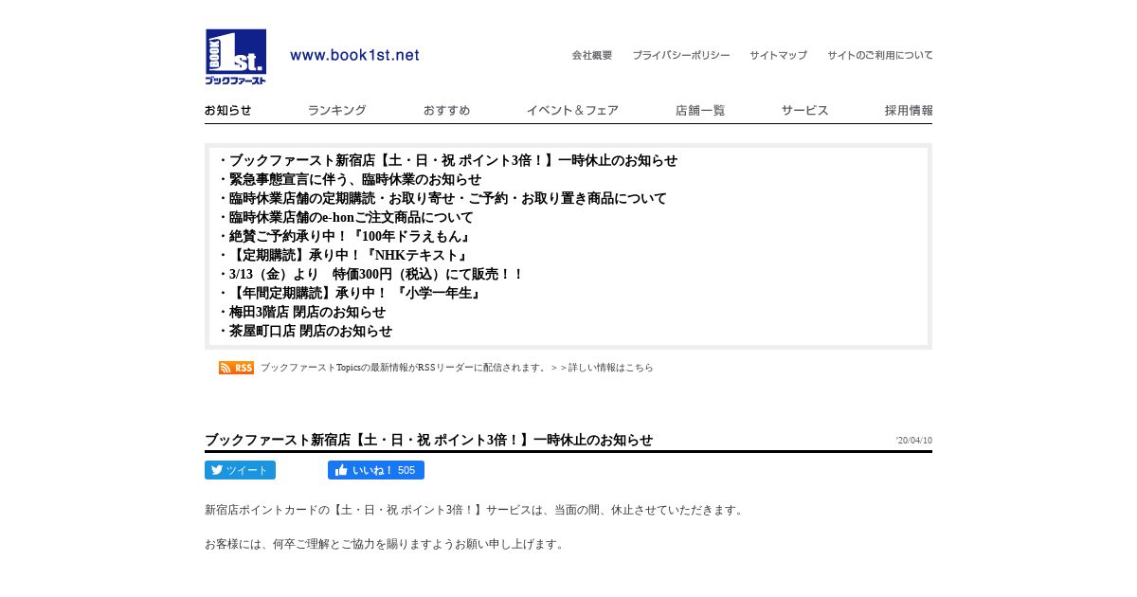This screenshot has height=597, width=1137.
Task: Click the article date '20/04/10
Action: coord(914,441)
